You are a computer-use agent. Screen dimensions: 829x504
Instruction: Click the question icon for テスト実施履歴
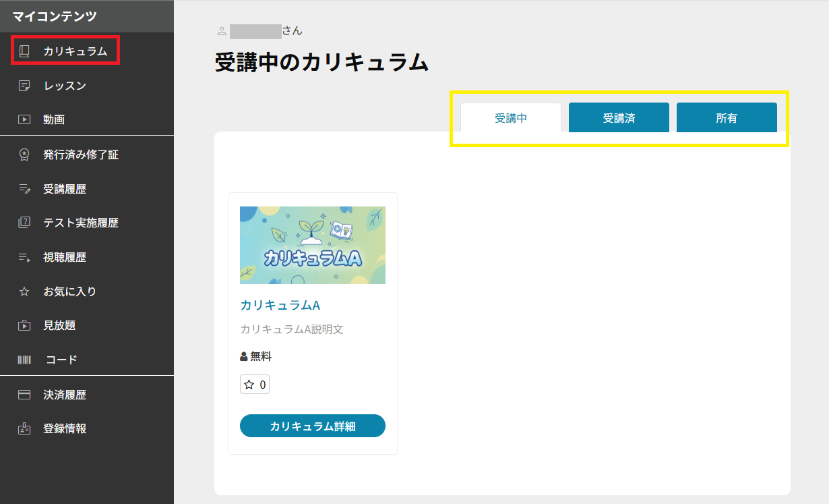point(25,223)
